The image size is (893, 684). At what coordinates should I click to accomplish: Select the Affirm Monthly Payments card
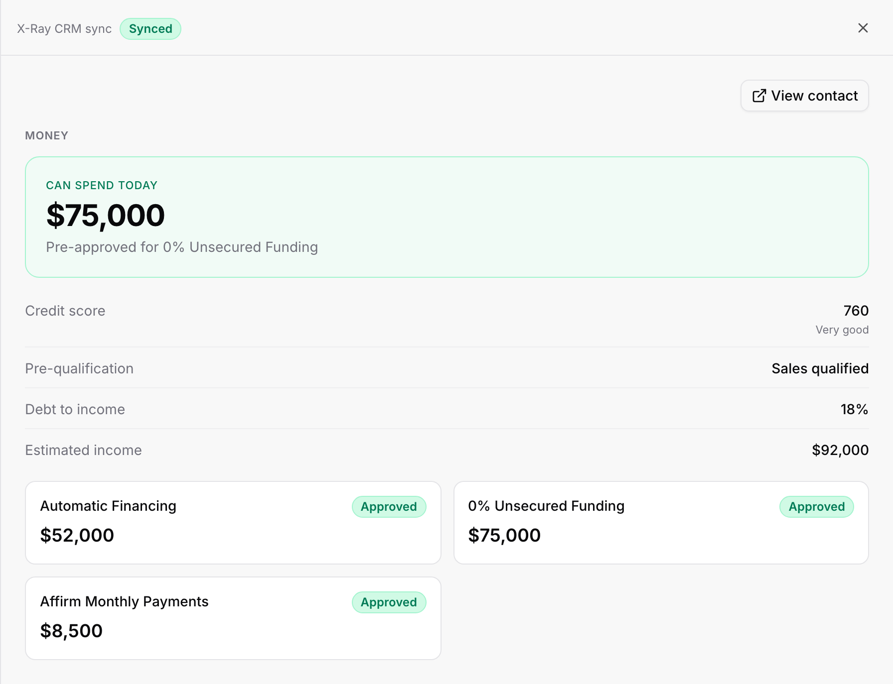click(233, 618)
